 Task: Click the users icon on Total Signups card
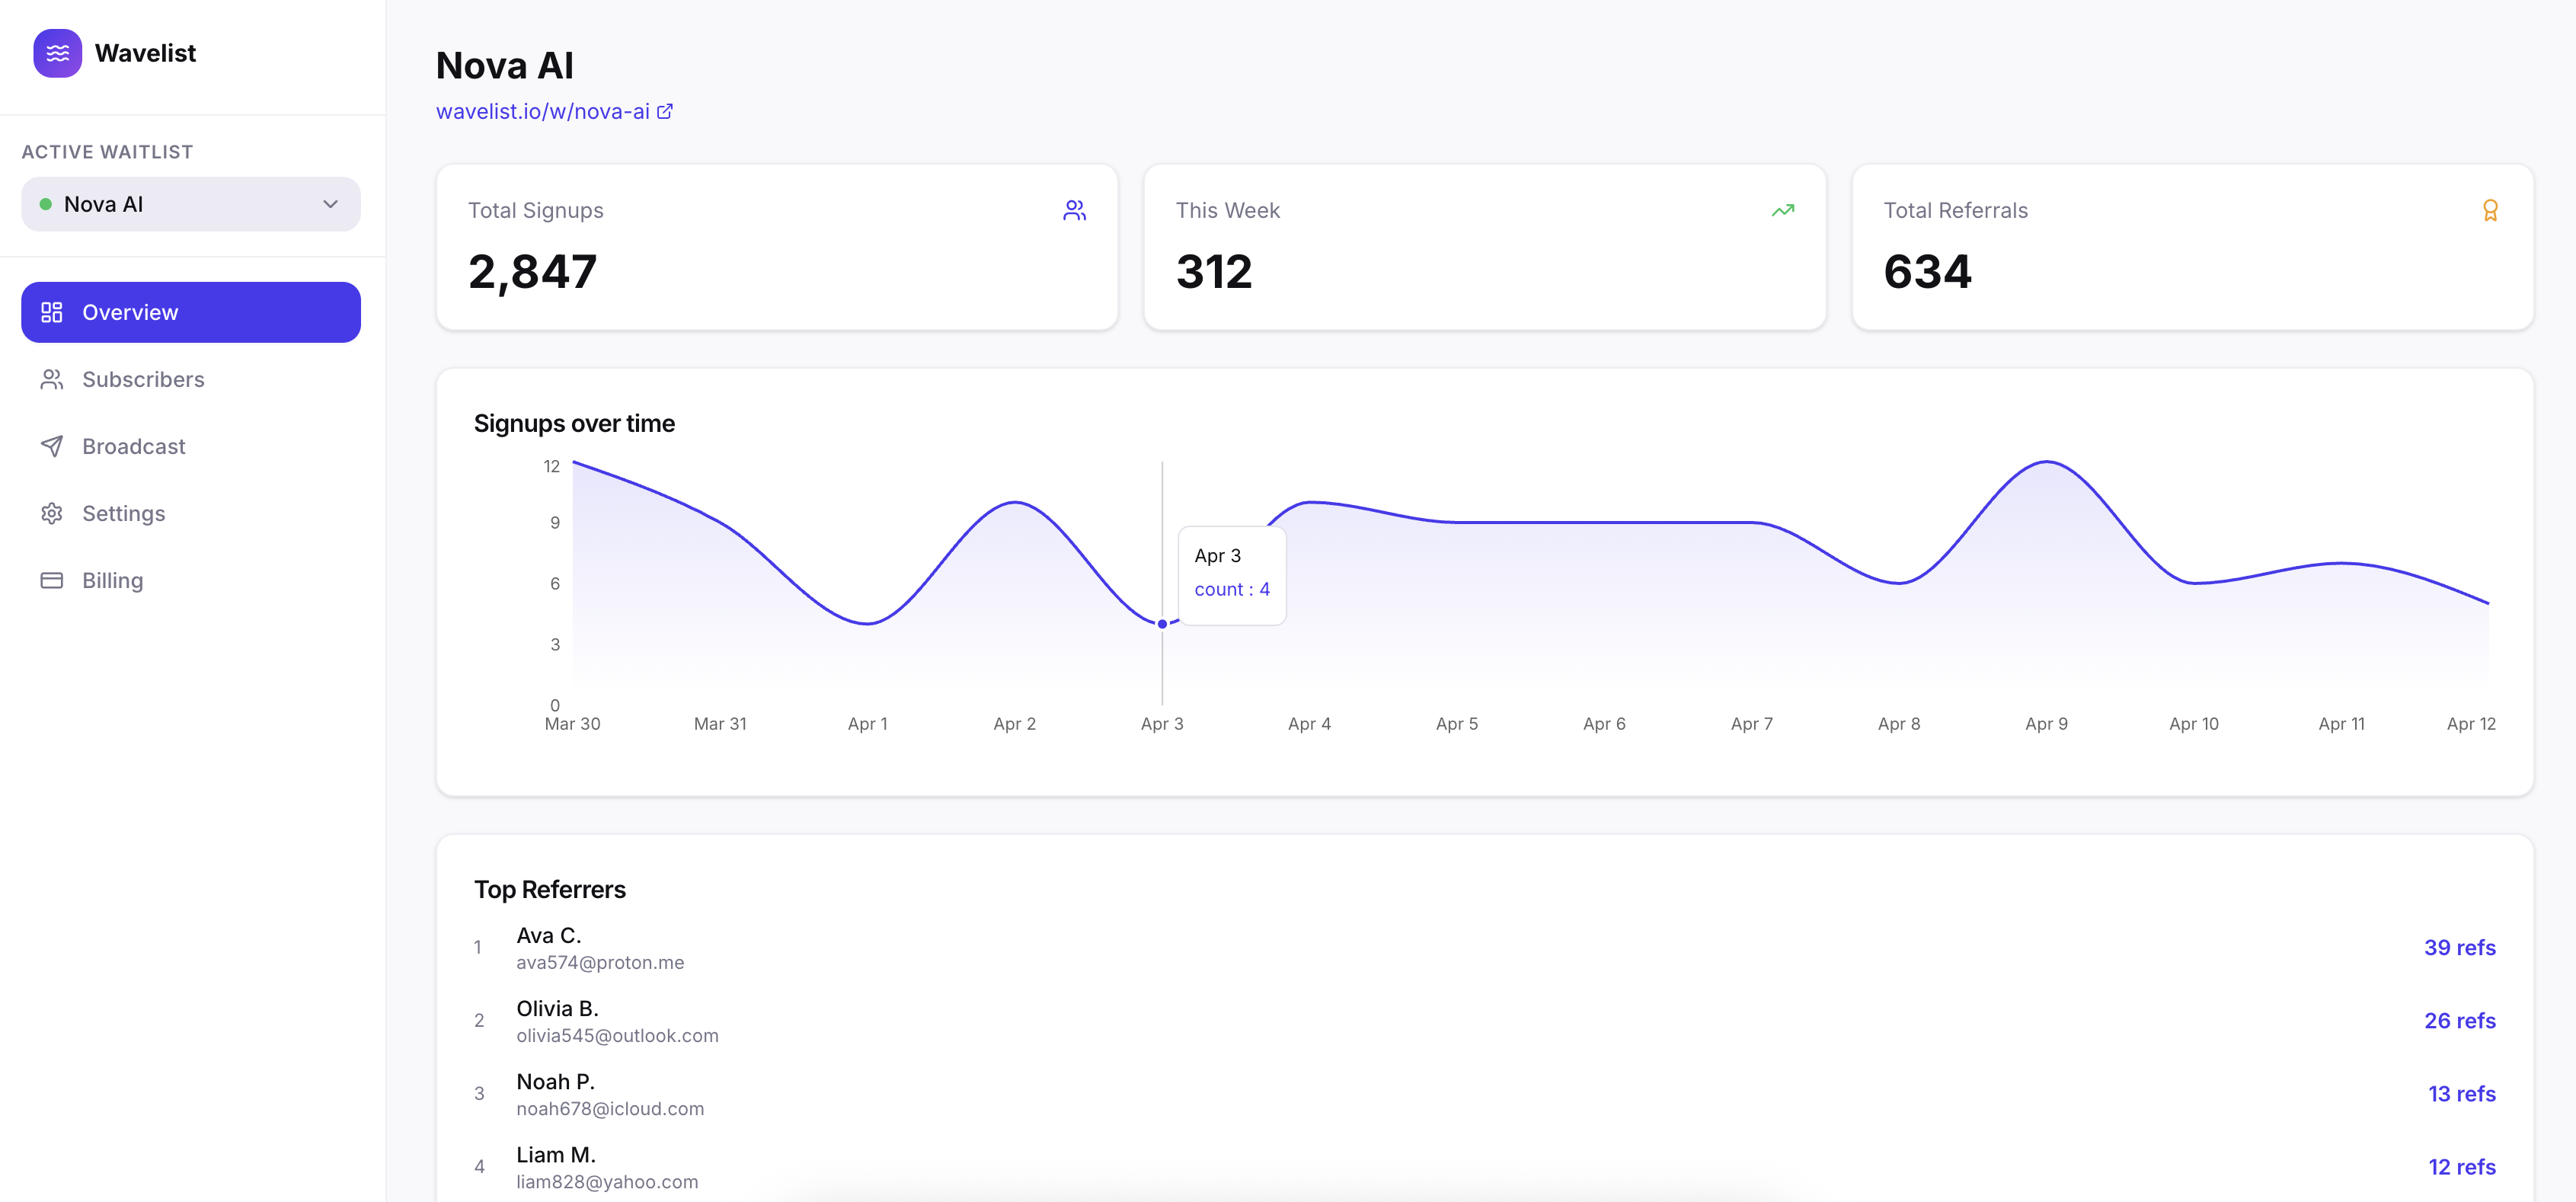pyautogui.click(x=1074, y=210)
